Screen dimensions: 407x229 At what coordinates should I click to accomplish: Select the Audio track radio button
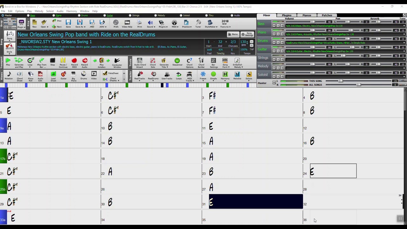232,15
